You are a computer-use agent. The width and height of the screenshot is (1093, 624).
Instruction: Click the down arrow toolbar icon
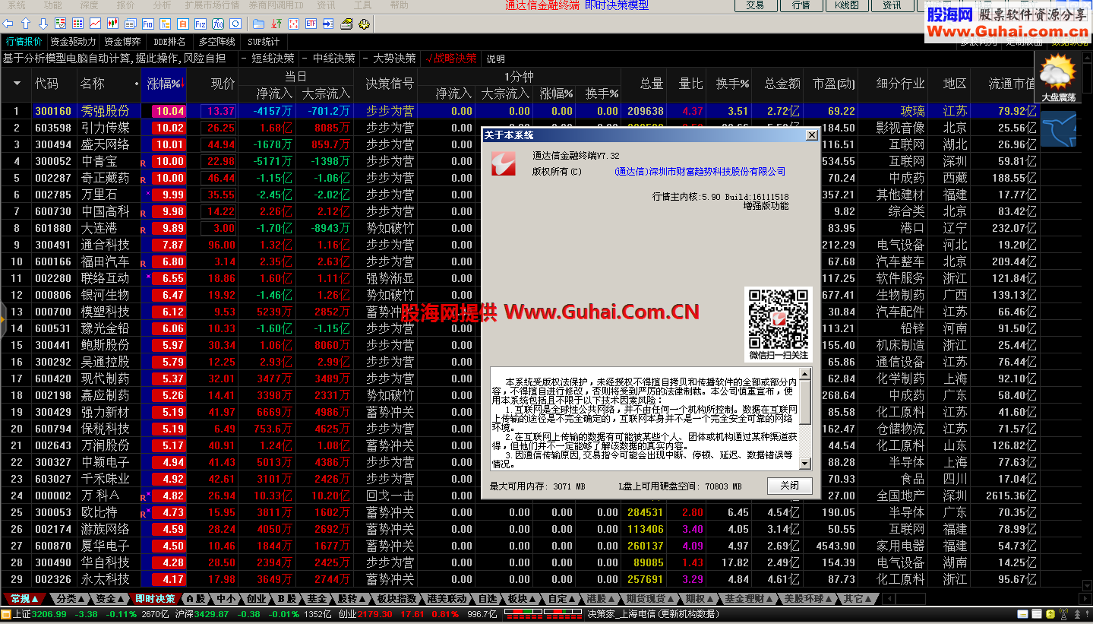[43, 24]
